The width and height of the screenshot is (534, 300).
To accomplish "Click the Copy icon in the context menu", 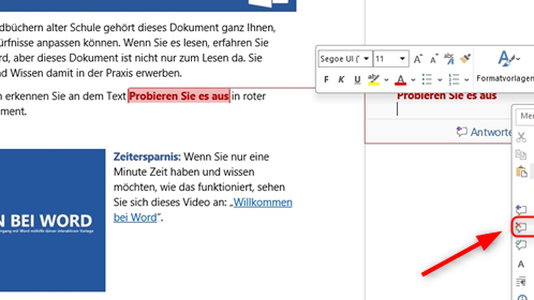I will (521, 154).
